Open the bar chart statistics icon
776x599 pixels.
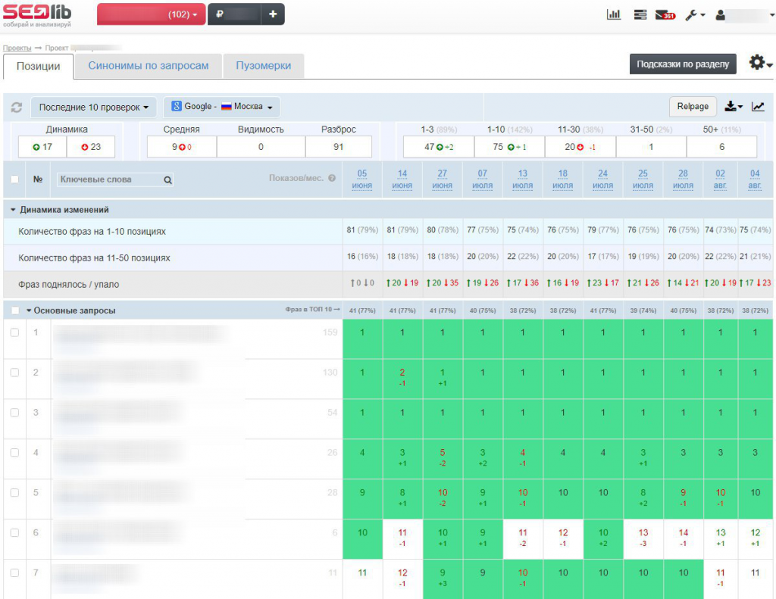pos(614,15)
